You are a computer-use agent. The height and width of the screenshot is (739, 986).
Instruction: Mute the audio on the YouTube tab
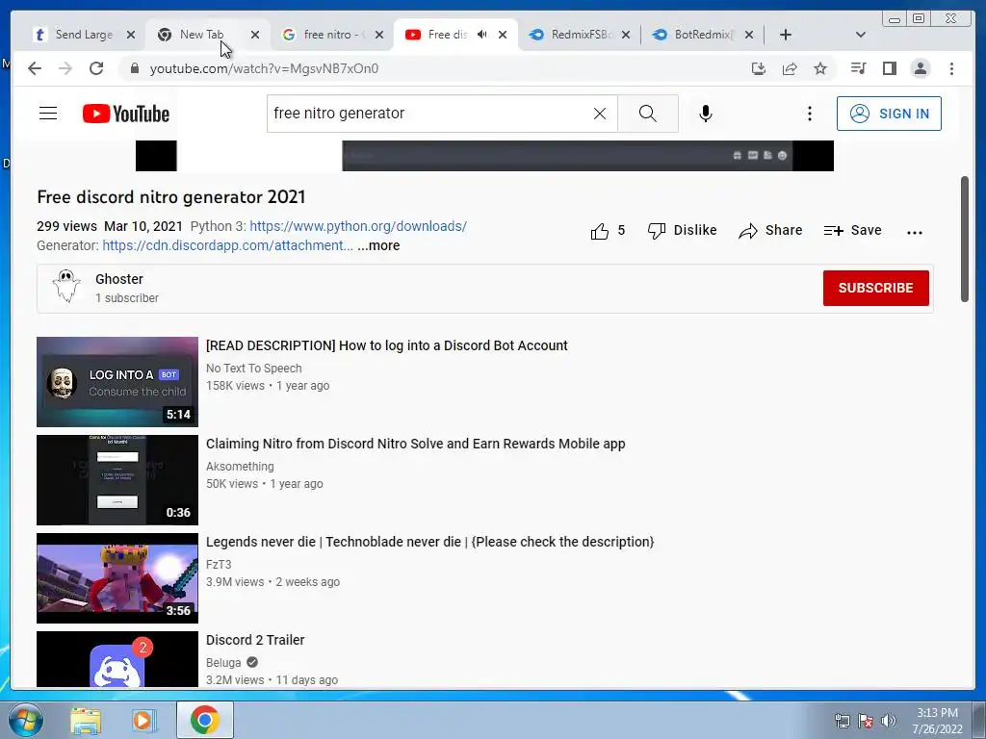click(x=481, y=35)
